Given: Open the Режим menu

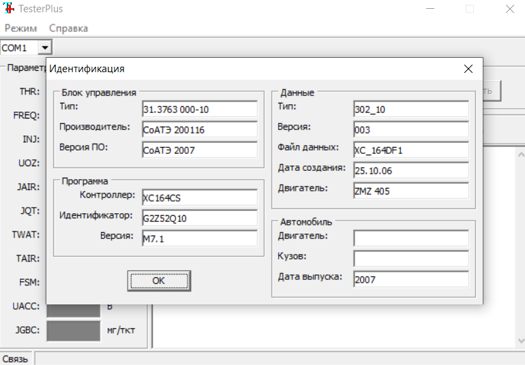Looking at the screenshot, I should (22, 29).
